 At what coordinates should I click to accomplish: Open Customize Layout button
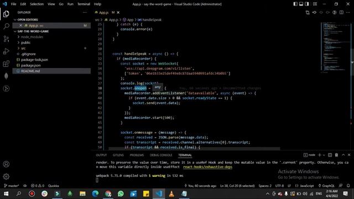pos(315,4)
